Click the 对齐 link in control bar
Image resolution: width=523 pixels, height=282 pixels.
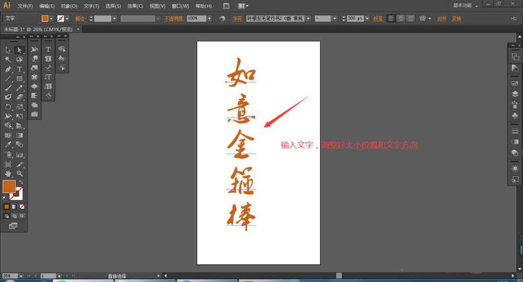(x=442, y=18)
